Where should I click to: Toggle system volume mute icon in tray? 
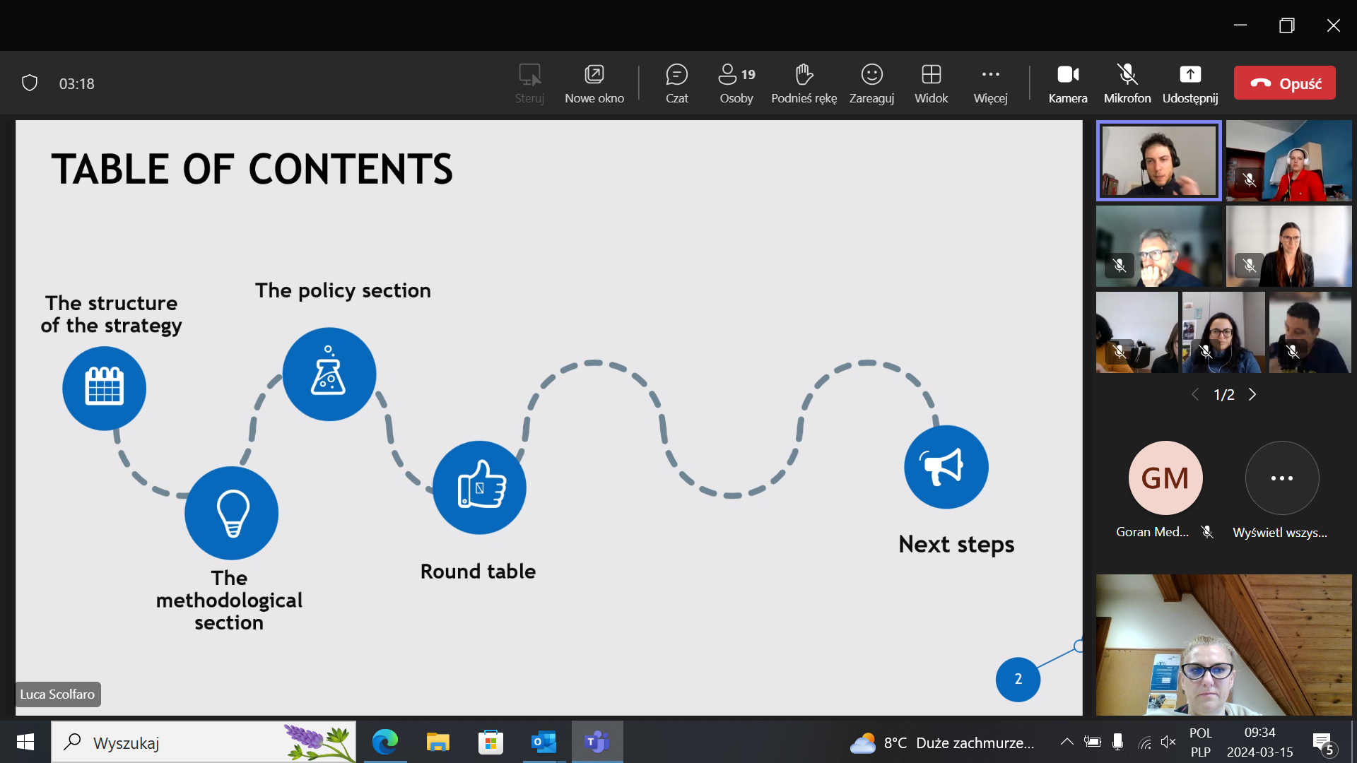coord(1168,742)
